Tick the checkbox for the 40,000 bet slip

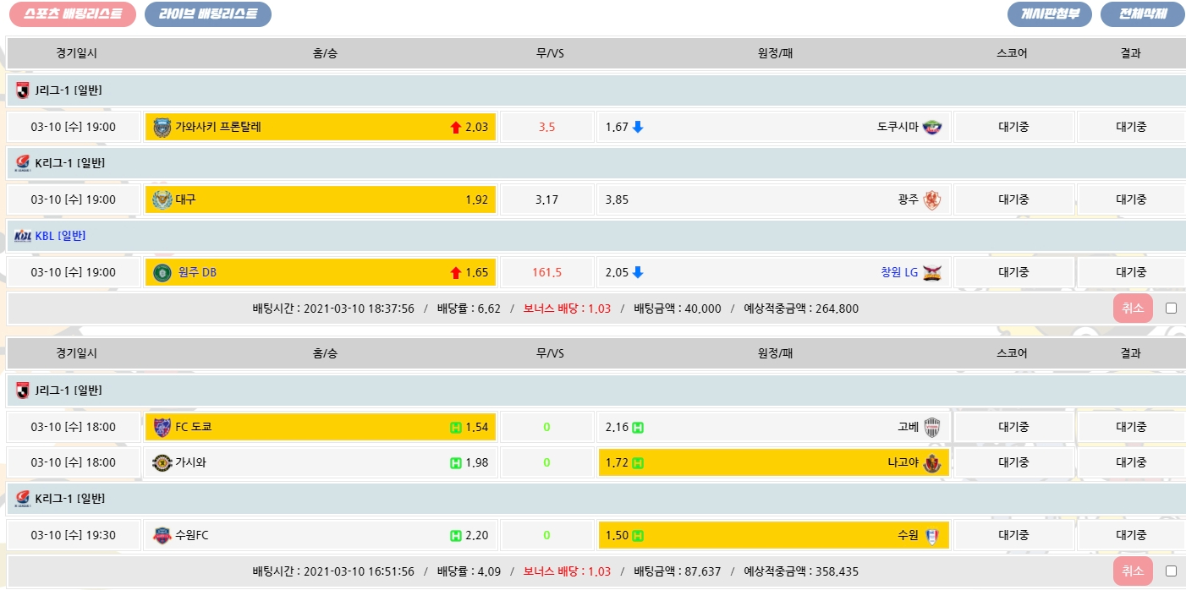tap(1171, 309)
